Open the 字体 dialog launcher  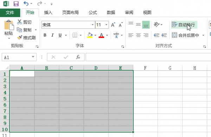(123, 46)
